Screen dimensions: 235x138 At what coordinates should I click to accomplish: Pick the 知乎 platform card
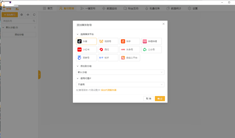click(108, 58)
